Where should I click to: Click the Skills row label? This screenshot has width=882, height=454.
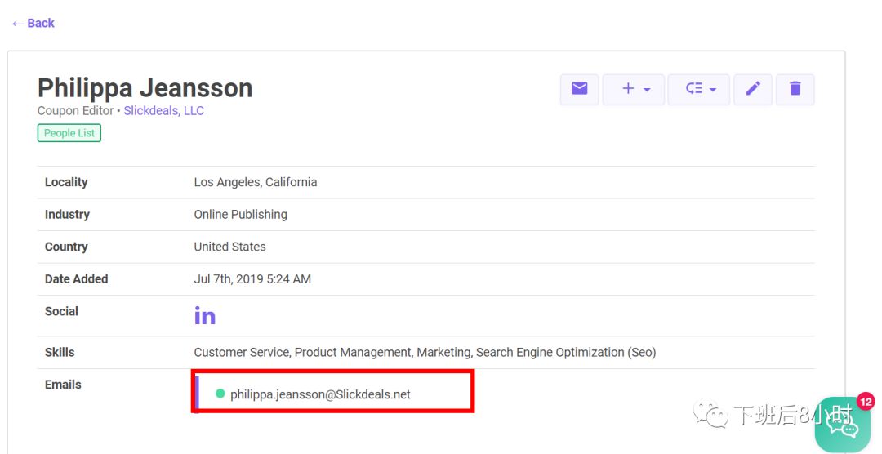tap(60, 352)
